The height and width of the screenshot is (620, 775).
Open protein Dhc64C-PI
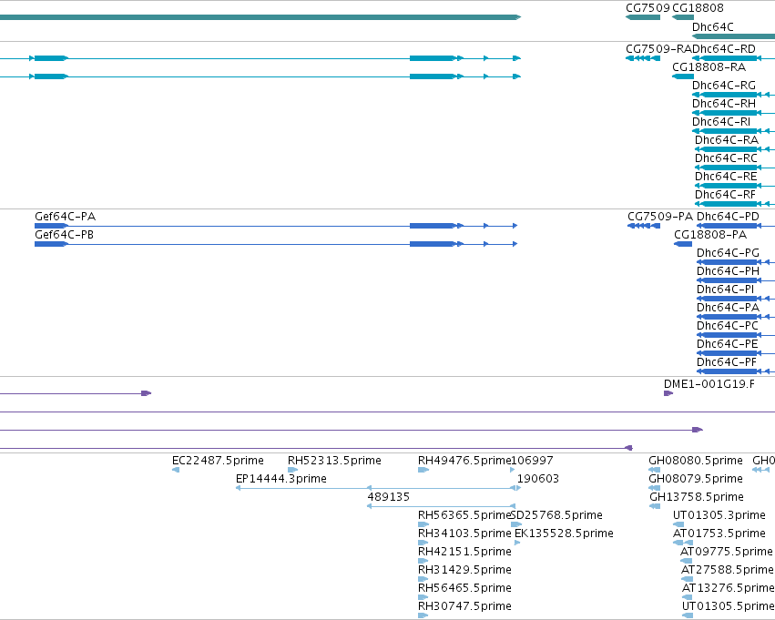tap(726, 290)
